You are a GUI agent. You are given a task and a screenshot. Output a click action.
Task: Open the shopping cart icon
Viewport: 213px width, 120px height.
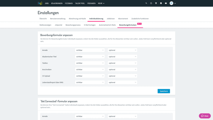pos(156,3)
